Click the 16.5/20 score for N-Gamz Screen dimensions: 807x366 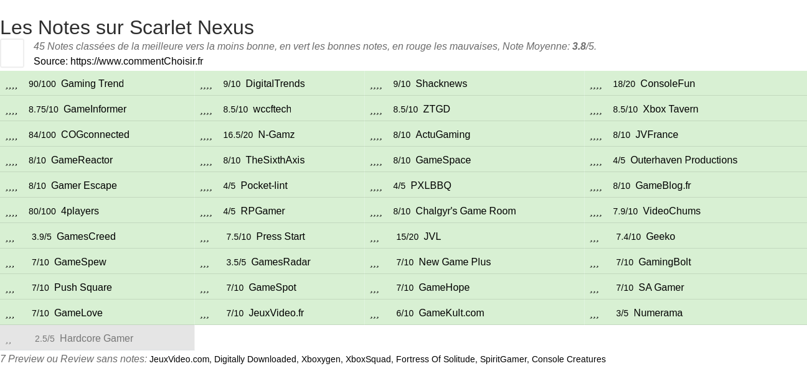pos(238,135)
